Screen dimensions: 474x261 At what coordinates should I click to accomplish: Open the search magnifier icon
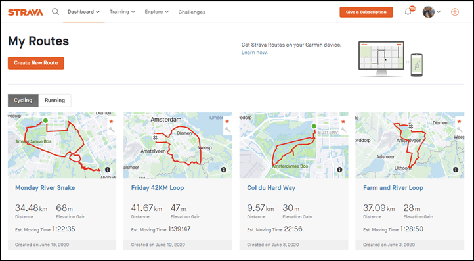(55, 12)
